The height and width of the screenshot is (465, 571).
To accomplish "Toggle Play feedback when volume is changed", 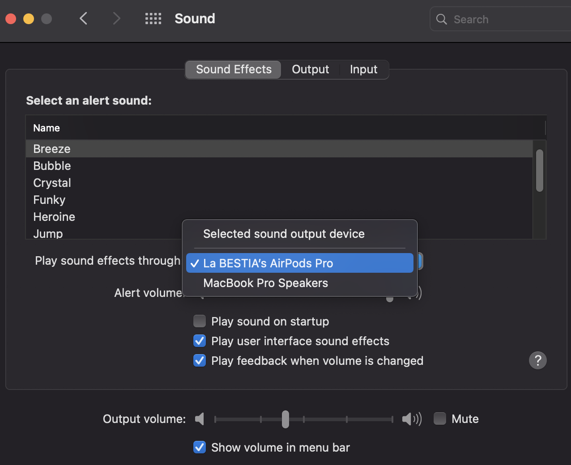I will 200,360.
